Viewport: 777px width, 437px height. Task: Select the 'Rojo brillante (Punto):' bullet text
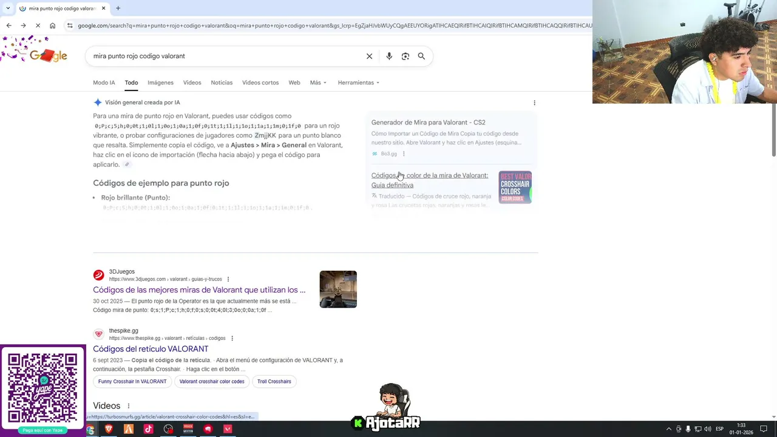135,198
